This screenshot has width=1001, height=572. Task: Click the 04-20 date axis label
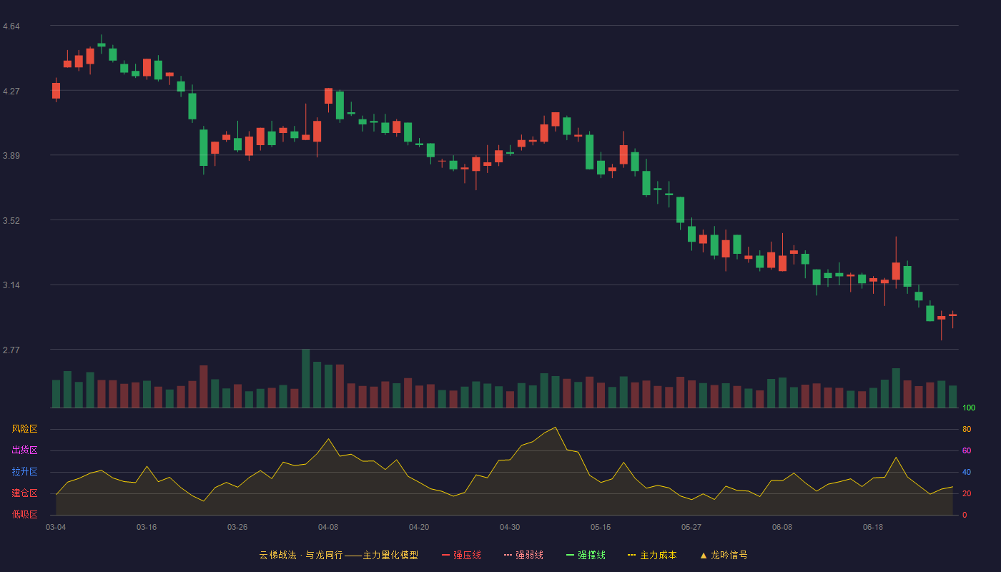(x=419, y=527)
